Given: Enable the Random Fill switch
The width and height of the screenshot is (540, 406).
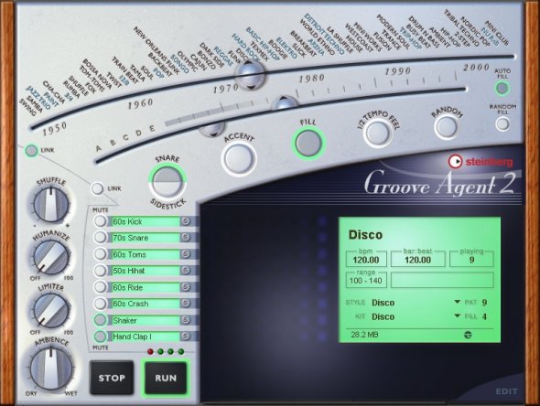Looking at the screenshot, I should point(502,123).
